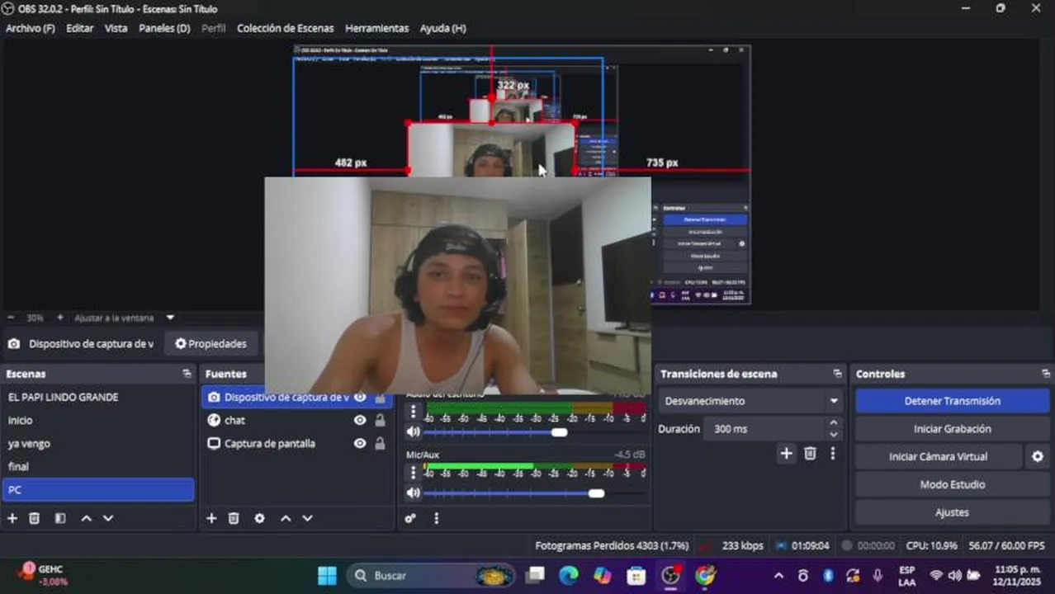The height and width of the screenshot is (594, 1055).
Task: Show hidden system tray icons
Action: (778, 575)
